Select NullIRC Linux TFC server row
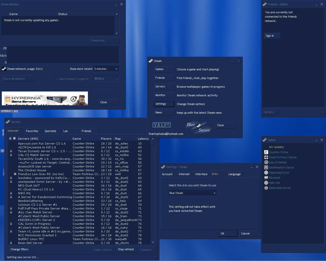Screen dimensions: 326x261 [x=79, y=239]
